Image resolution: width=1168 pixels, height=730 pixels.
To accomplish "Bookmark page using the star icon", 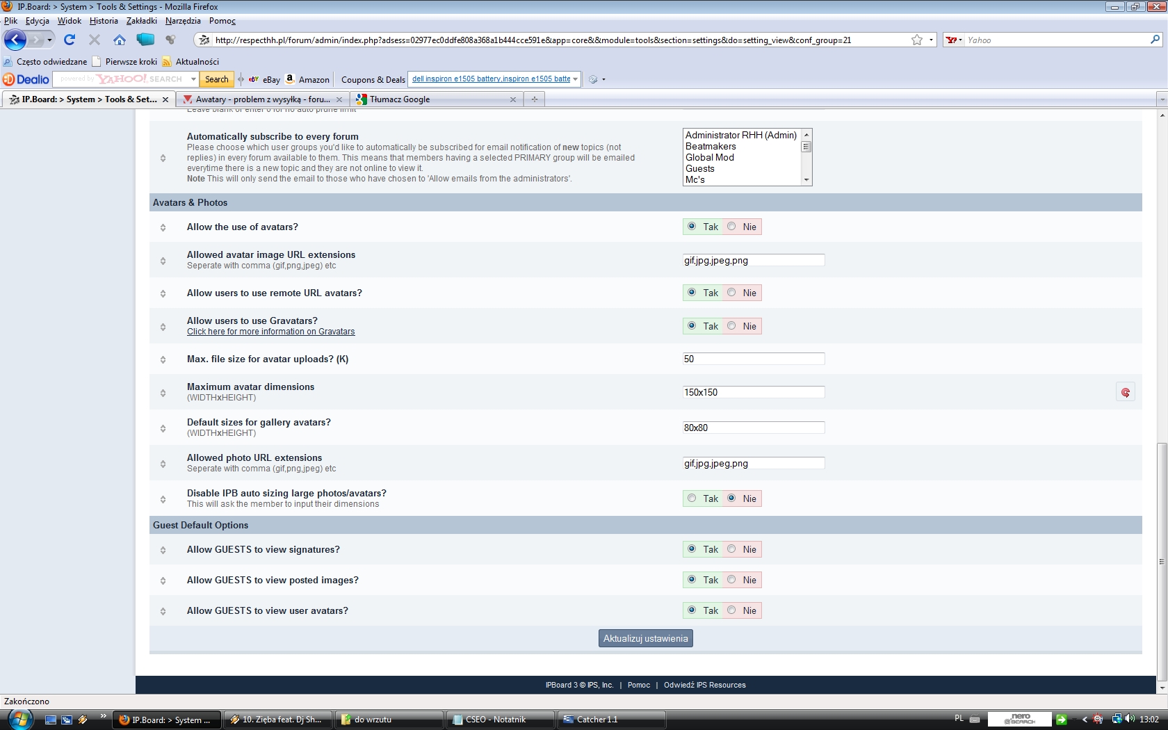I will (917, 40).
